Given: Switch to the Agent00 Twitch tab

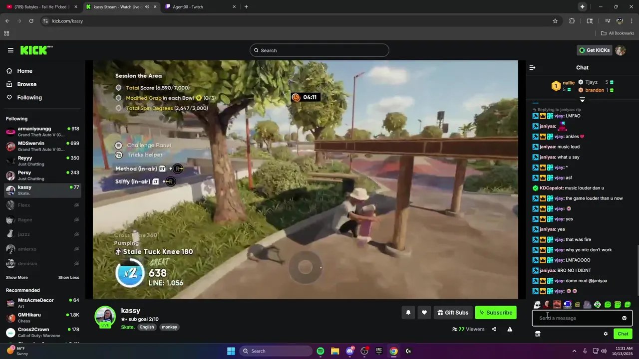Looking at the screenshot, I should click(201, 6).
